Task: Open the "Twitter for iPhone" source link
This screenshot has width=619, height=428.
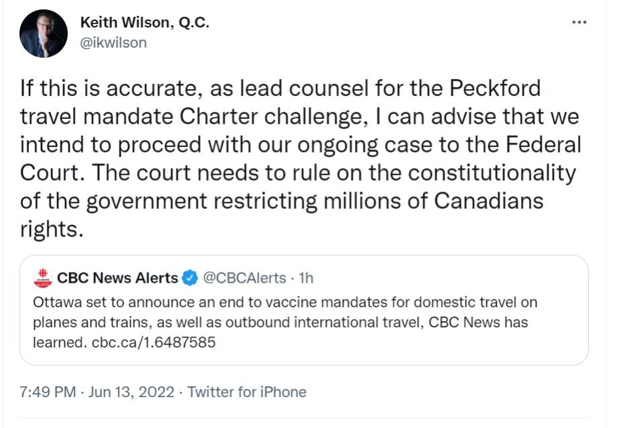Action: point(246,392)
